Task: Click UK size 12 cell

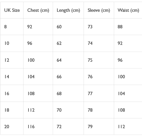Action: pyautogui.click(x=12, y=60)
